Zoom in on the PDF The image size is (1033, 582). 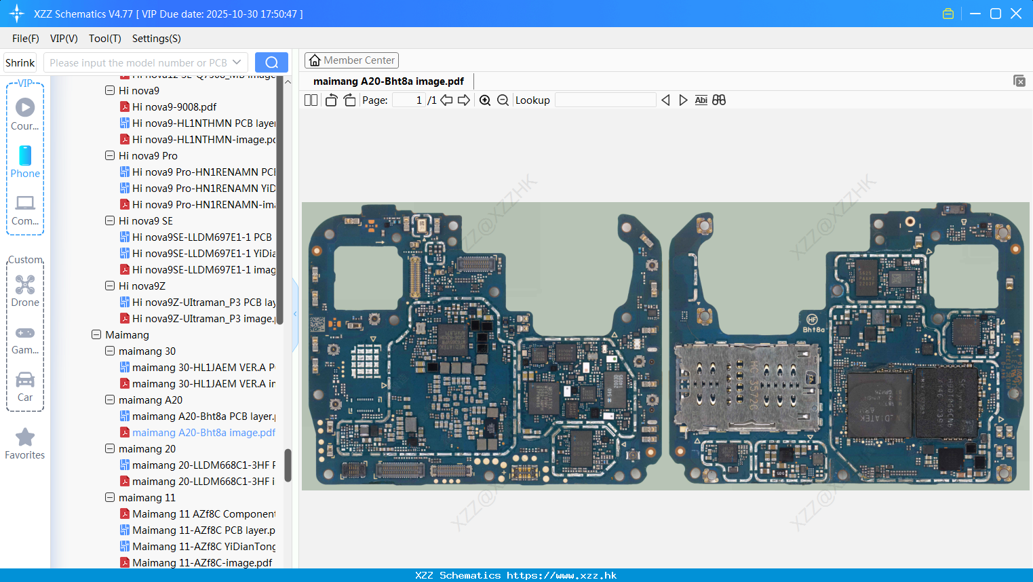485,100
